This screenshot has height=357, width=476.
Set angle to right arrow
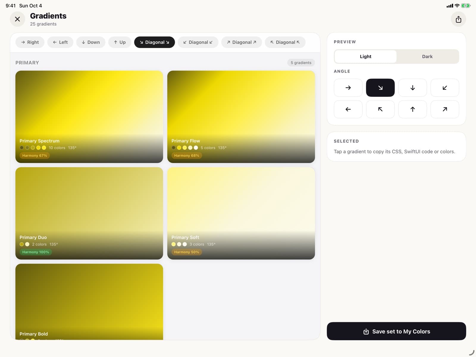click(x=348, y=88)
